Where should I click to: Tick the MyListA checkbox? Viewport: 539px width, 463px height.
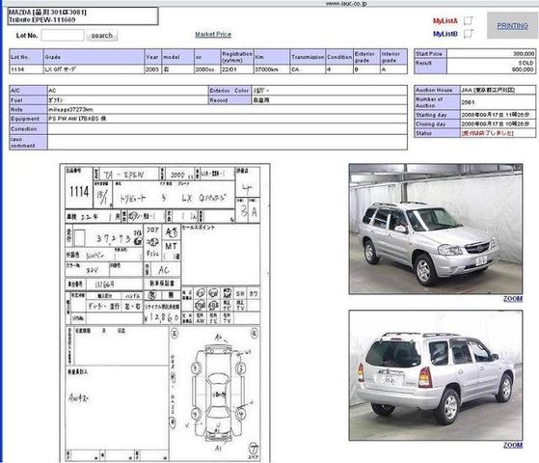click(x=468, y=20)
